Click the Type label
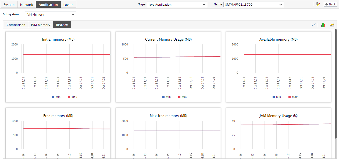The image size is (339, 159). [142, 4]
